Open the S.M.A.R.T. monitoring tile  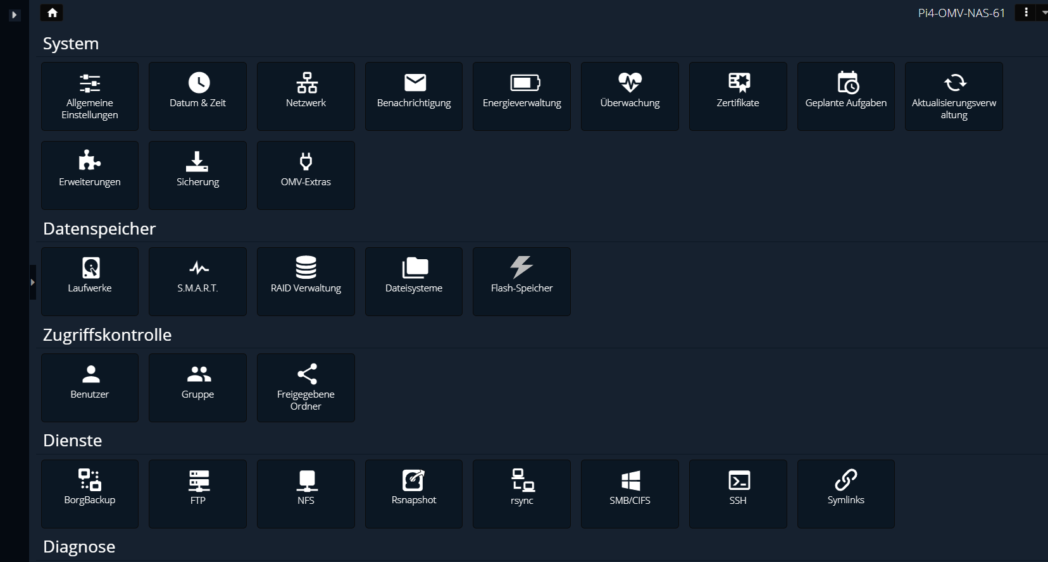pyautogui.click(x=197, y=281)
